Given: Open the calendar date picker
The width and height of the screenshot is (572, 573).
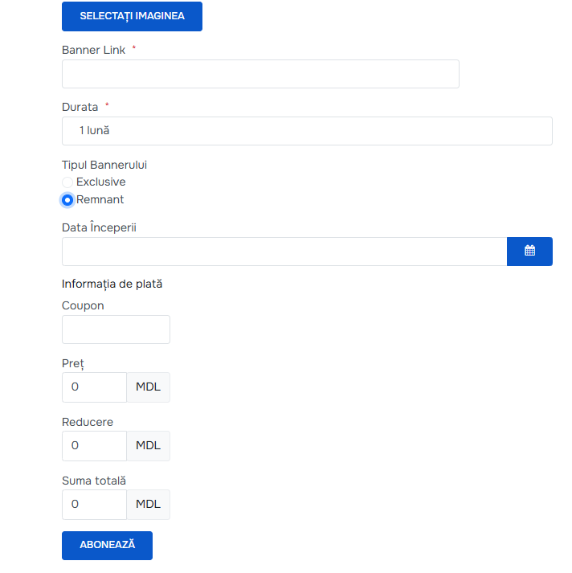Looking at the screenshot, I should [529, 251].
